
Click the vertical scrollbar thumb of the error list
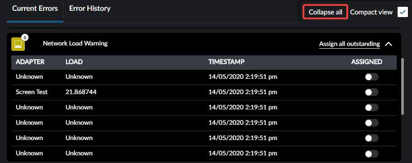[403, 86]
